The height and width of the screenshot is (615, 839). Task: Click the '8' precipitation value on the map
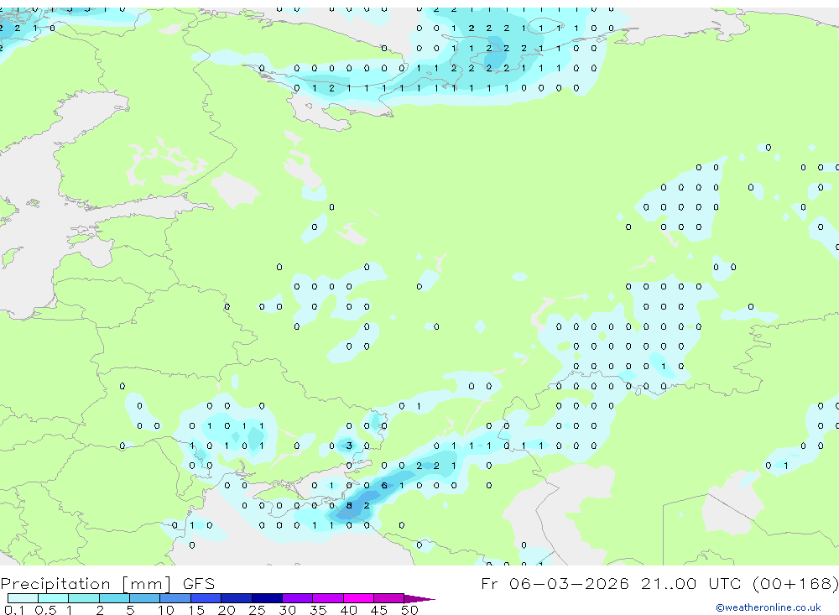[x=349, y=505]
